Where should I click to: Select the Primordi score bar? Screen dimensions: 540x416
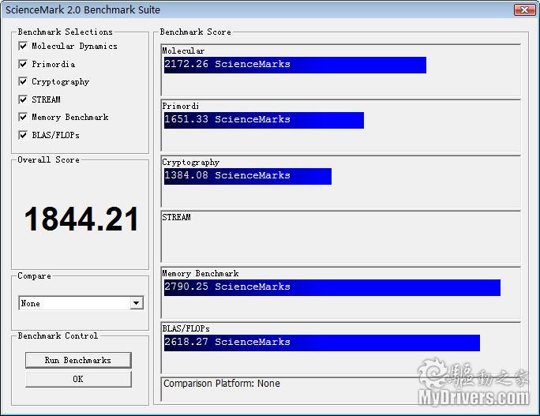(264, 120)
